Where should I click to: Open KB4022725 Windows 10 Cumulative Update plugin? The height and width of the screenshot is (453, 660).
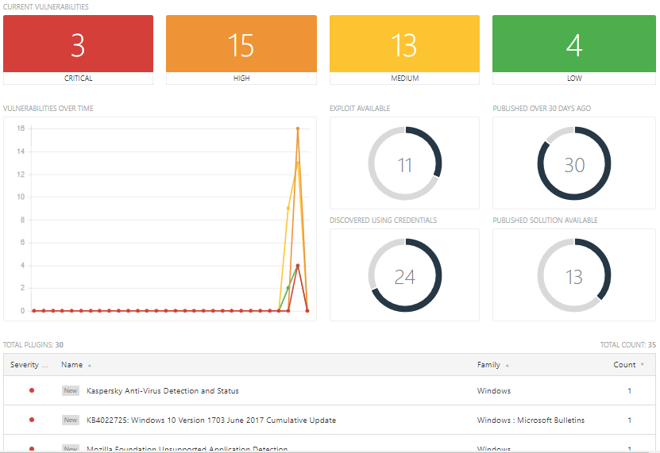click(210, 420)
